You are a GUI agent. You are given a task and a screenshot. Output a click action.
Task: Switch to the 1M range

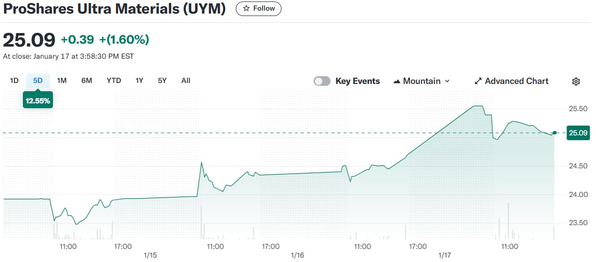click(x=62, y=81)
